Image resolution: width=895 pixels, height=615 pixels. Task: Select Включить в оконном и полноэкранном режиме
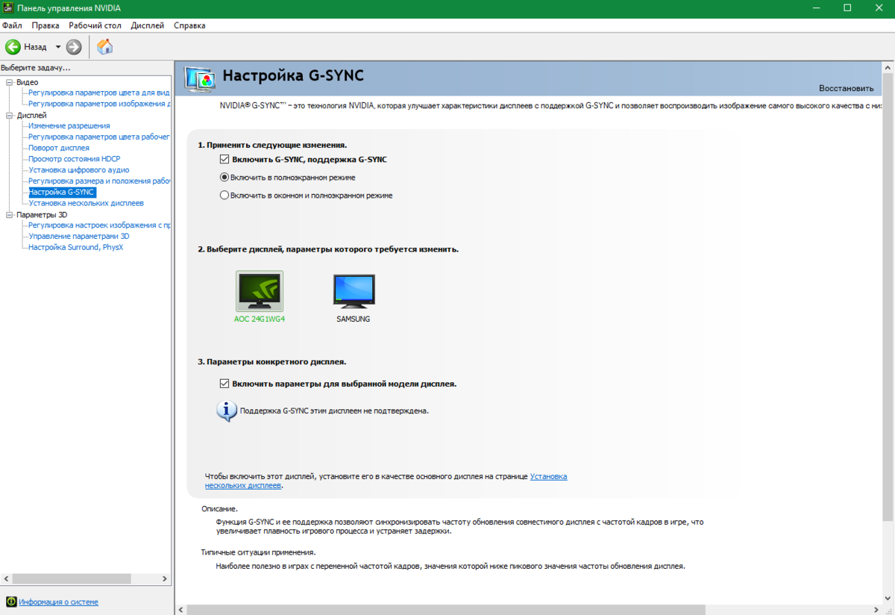[224, 196]
